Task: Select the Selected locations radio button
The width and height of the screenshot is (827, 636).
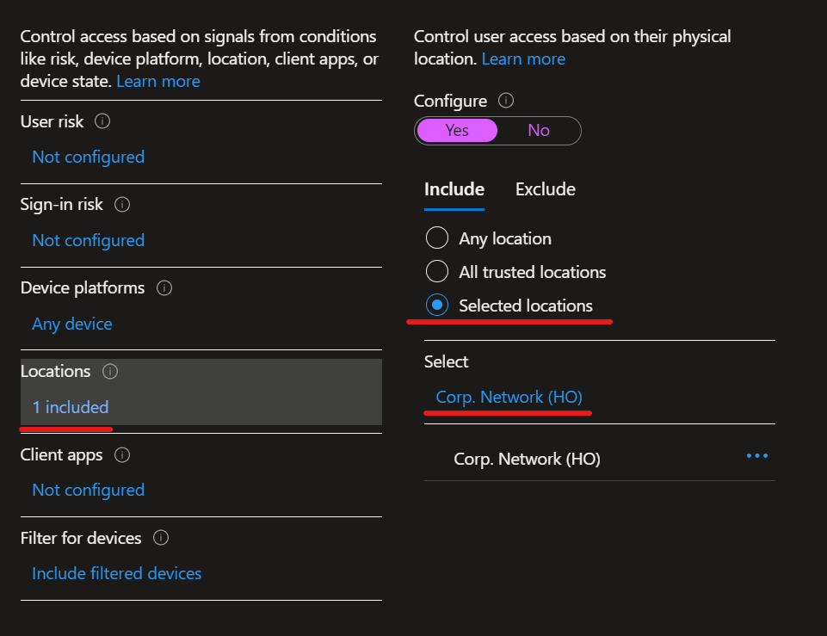Action: click(437, 306)
